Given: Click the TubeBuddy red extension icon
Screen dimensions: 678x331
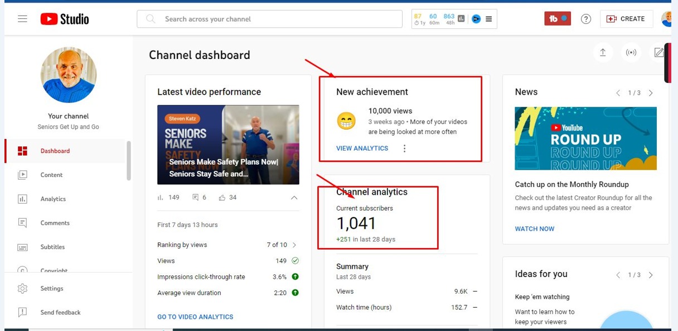Looking at the screenshot, I should pos(557,19).
